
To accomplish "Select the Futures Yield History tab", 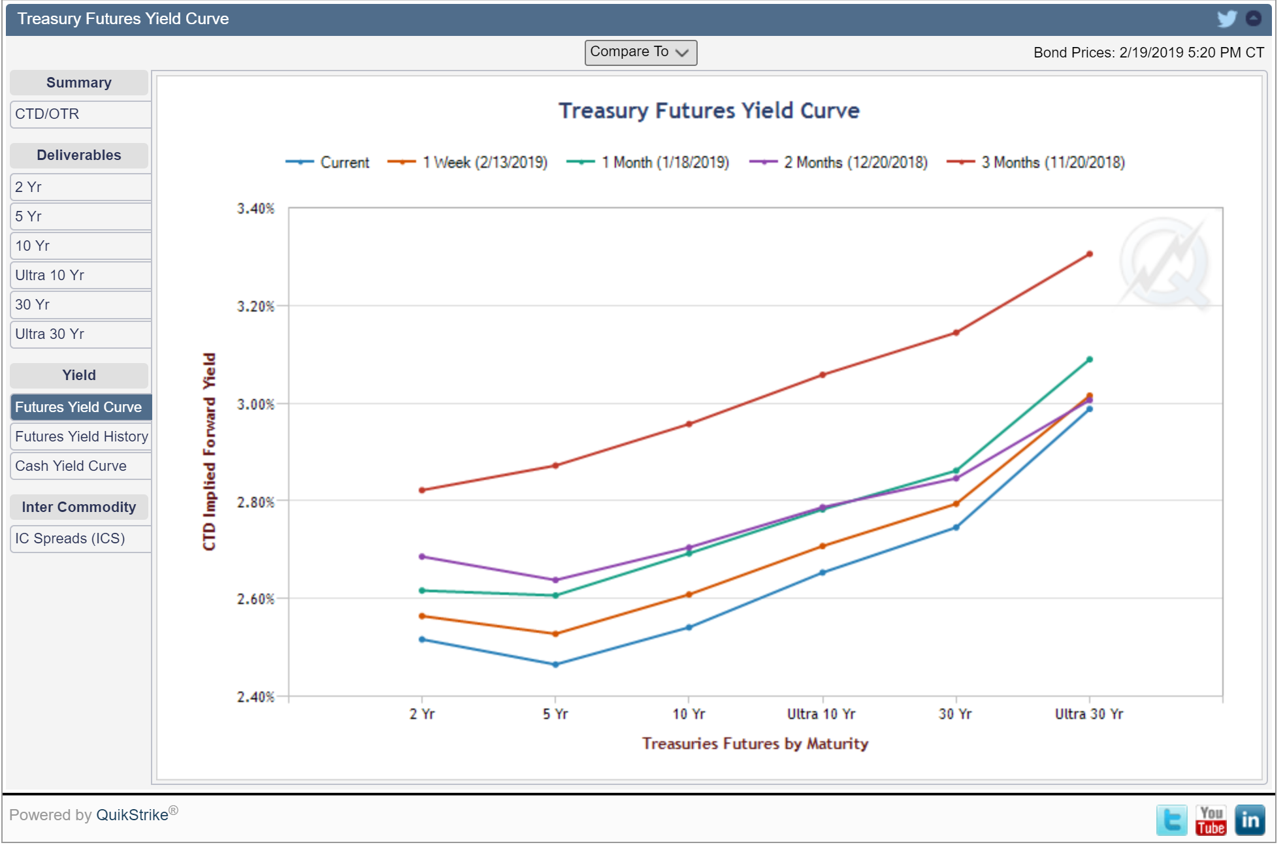I will tap(81, 436).
